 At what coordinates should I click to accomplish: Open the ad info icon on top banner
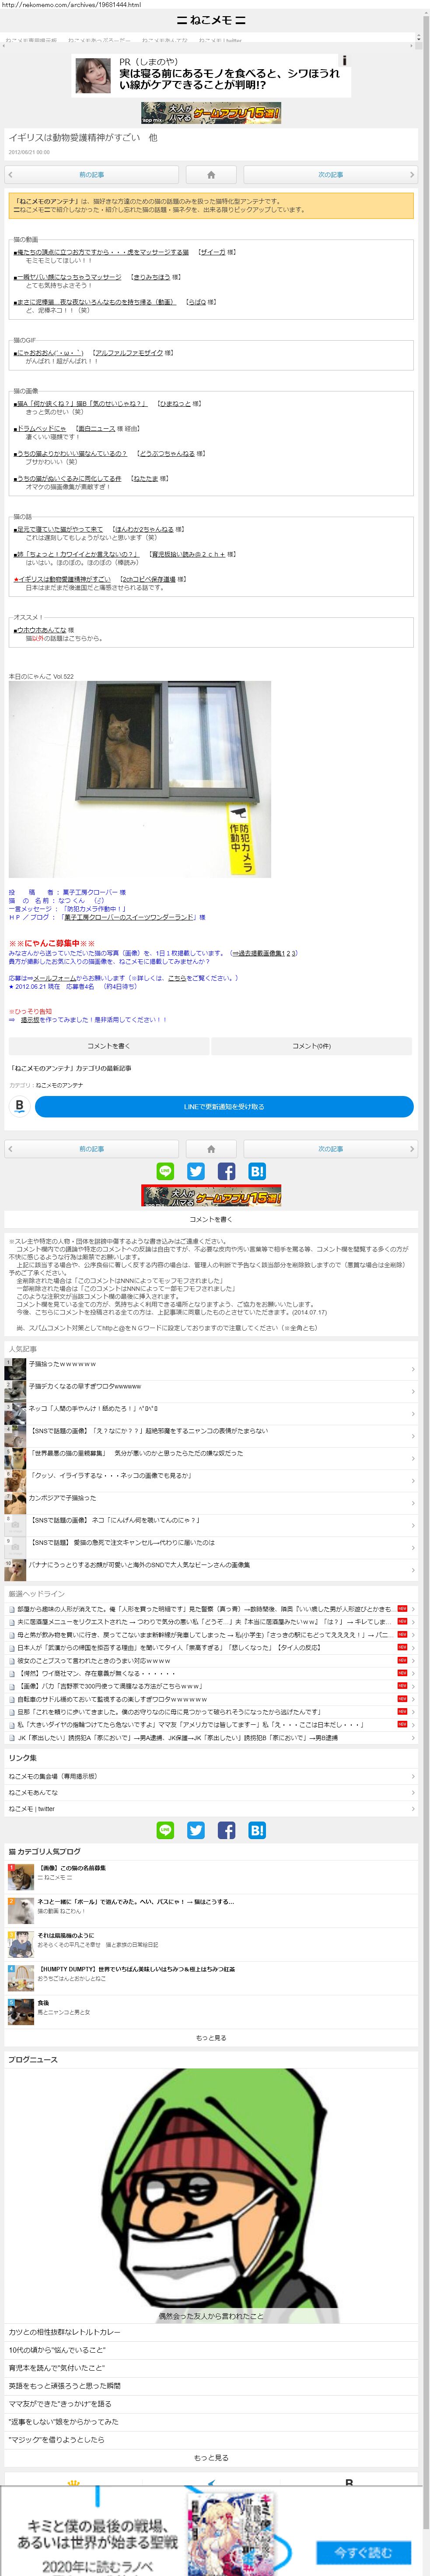(344, 61)
